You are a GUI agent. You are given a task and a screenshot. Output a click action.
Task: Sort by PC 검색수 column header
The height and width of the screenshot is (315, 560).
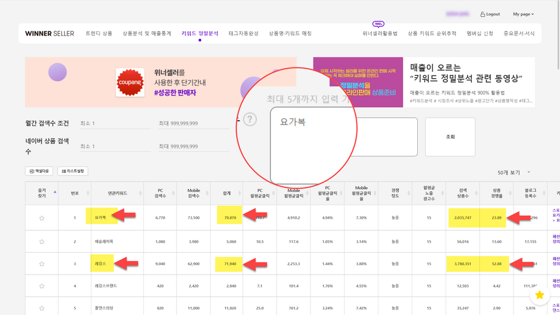pos(160,193)
